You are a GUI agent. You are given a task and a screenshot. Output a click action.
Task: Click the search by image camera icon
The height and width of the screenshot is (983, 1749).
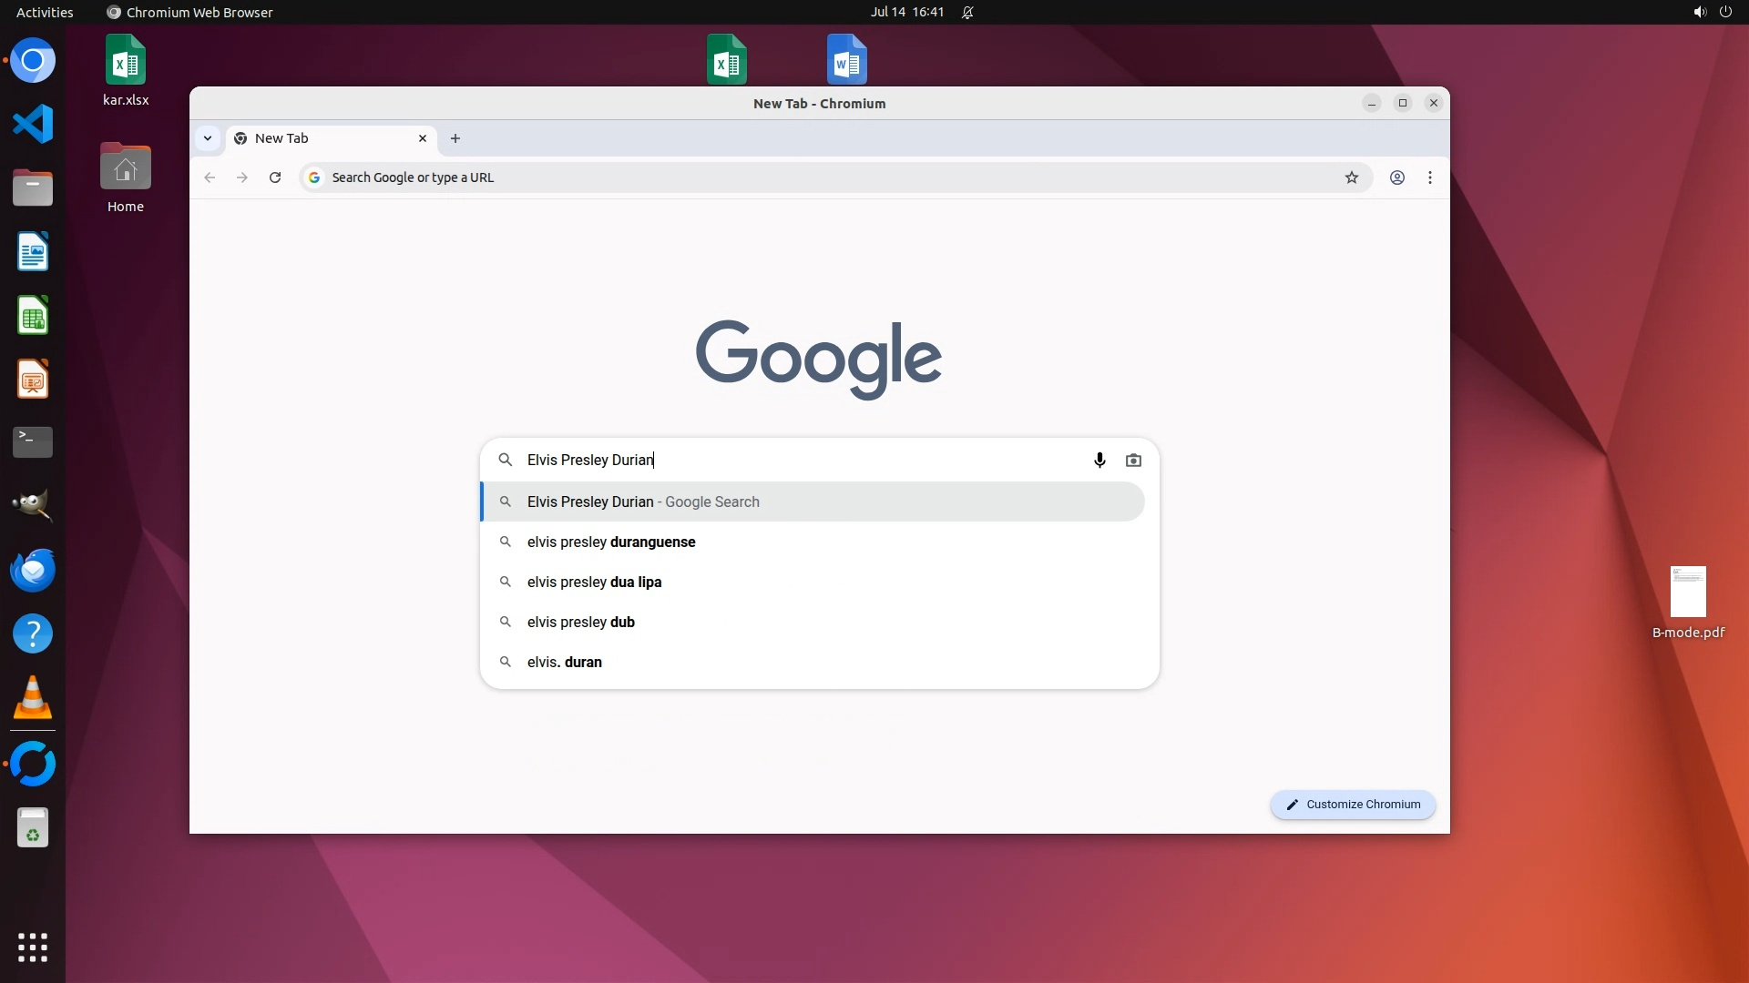pos(1133,461)
